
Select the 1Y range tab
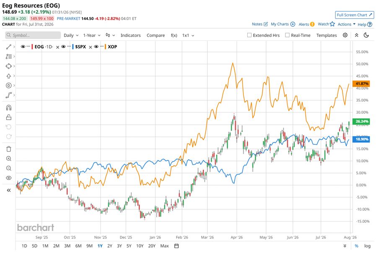tap(100, 246)
